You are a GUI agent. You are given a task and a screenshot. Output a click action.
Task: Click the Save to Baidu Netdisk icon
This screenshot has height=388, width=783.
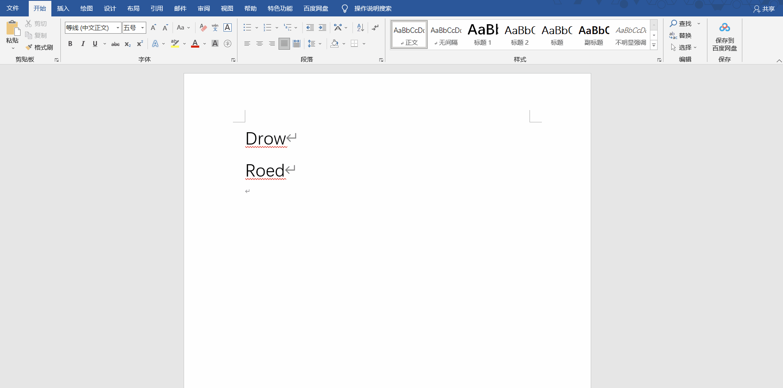pyautogui.click(x=724, y=28)
